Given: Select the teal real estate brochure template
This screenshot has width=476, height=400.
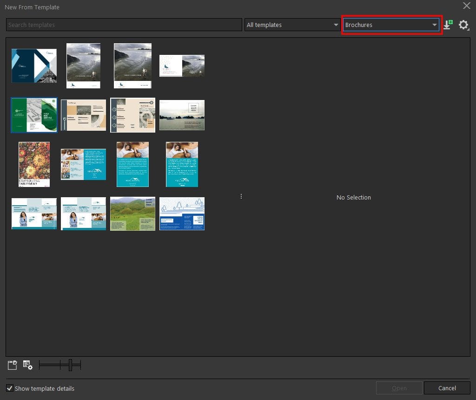Looking at the screenshot, I should pyautogui.click(x=132, y=164).
